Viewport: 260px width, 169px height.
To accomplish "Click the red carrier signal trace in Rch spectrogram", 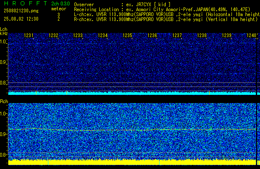I will 132,129.
